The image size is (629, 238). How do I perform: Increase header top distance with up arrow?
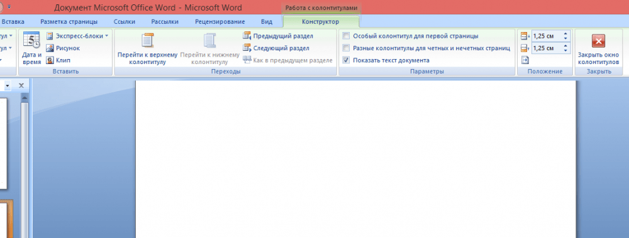coord(565,34)
